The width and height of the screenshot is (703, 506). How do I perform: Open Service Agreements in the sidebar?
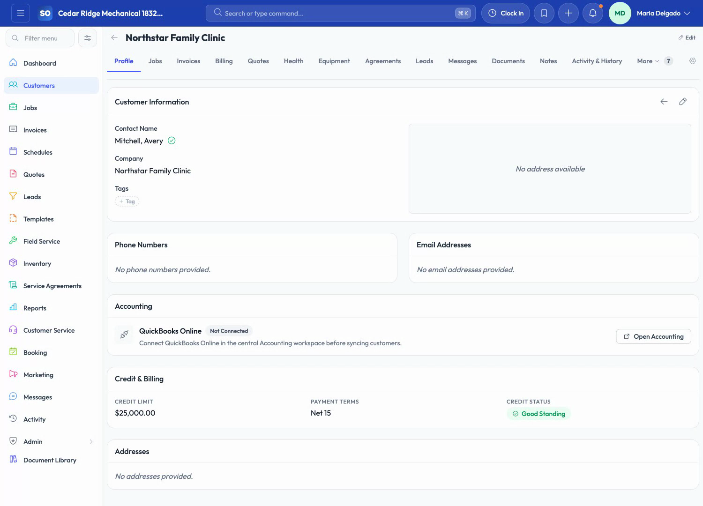pos(52,286)
